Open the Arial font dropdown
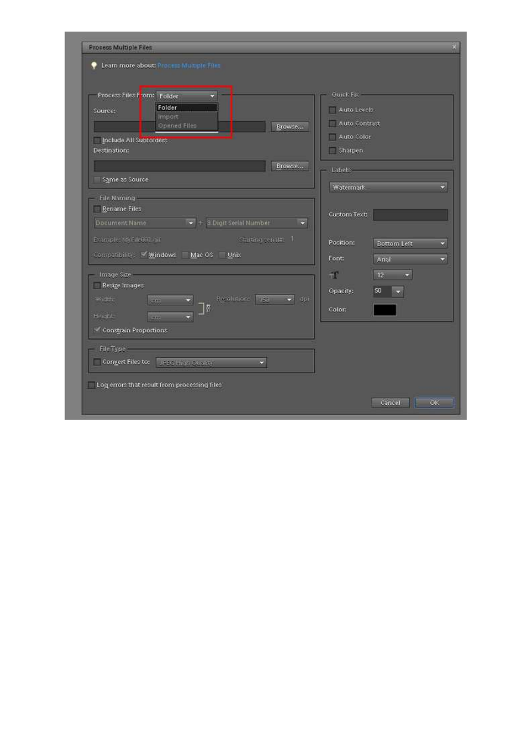 click(410, 259)
